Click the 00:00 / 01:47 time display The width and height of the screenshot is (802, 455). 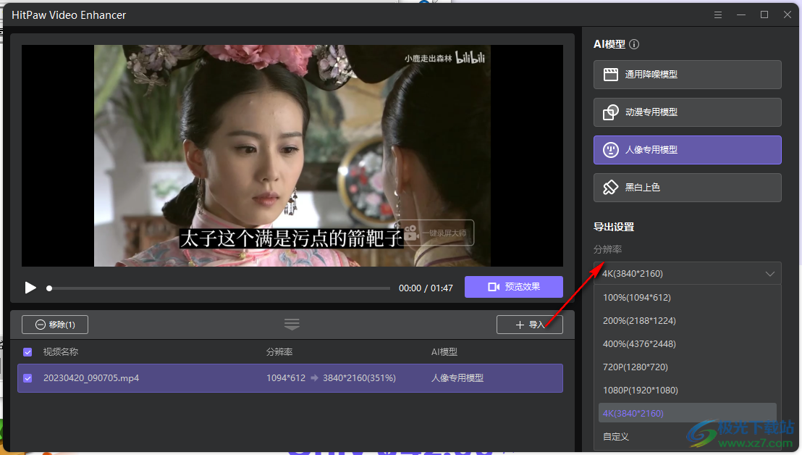click(426, 288)
